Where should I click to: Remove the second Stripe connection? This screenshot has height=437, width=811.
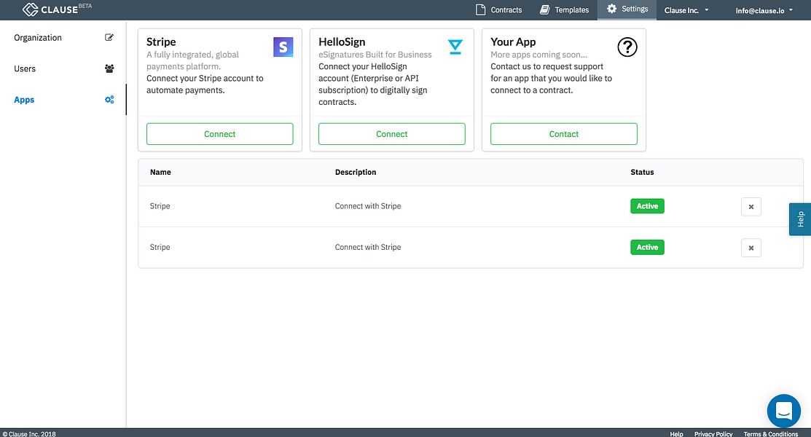click(x=751, y=248)
